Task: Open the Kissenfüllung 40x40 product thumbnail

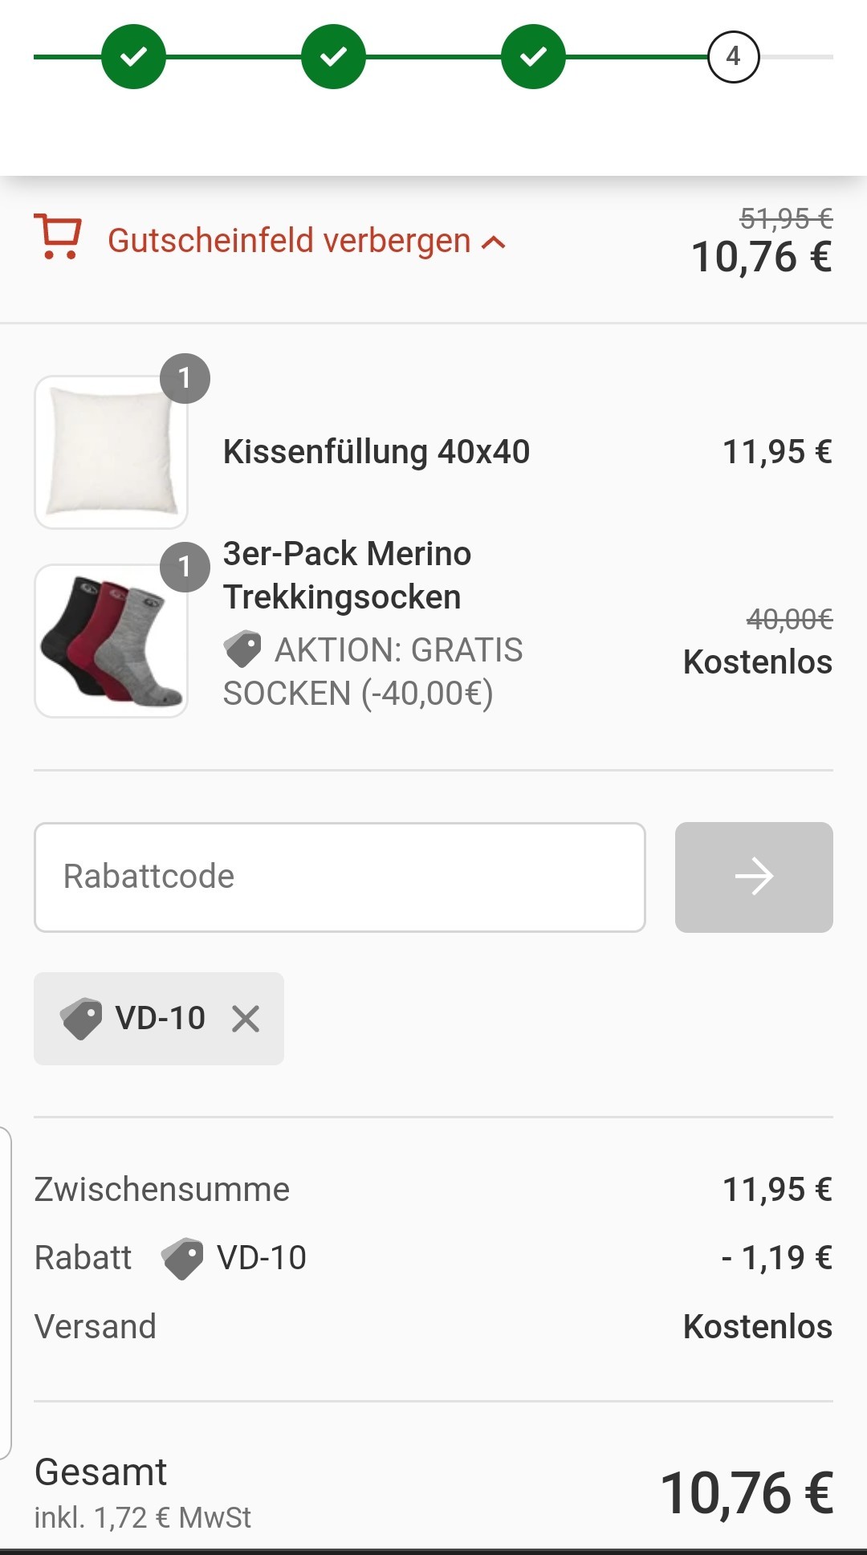Action: 111,452
